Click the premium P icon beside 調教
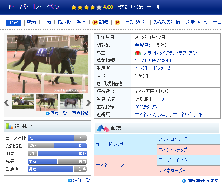This screenshot has height=186, width=222. [x=95, y=22]
